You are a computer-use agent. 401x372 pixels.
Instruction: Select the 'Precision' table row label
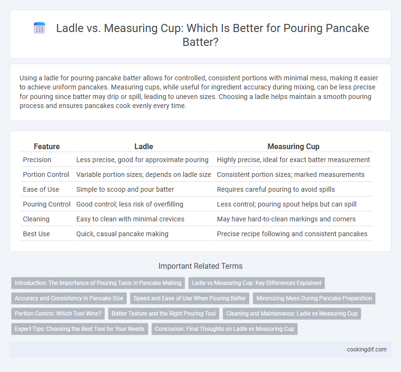pos(37,160)
